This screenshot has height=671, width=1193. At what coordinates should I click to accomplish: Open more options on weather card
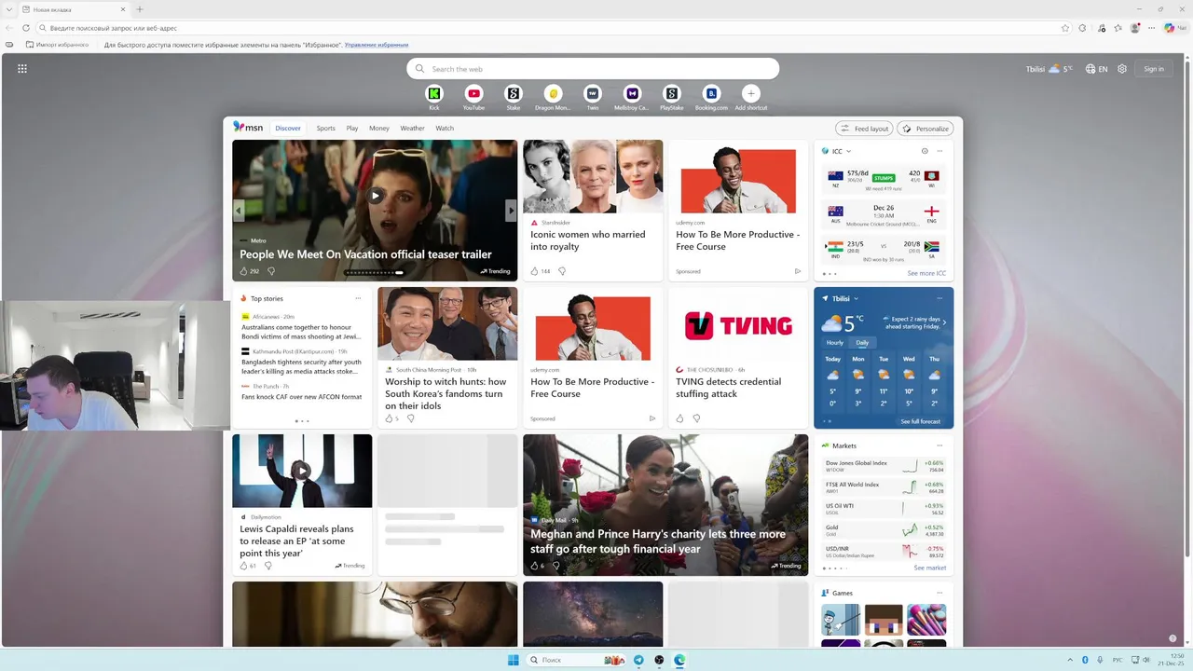[939, 298]
